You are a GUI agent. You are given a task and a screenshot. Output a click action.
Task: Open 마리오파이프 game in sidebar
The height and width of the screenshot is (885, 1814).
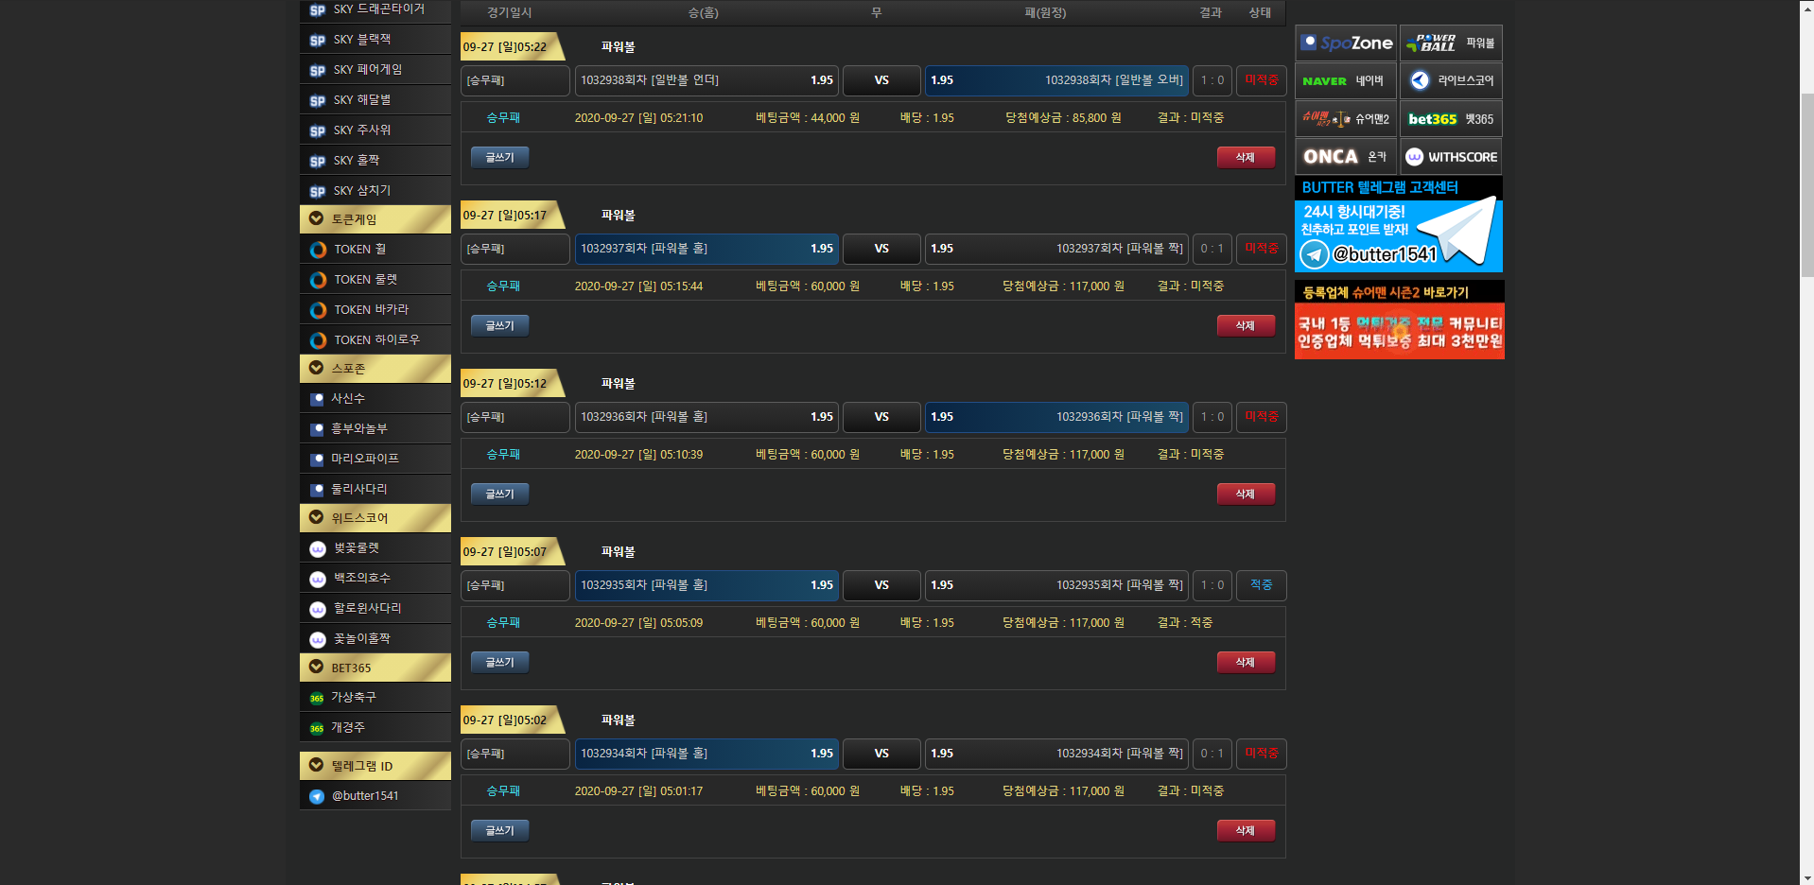(364, 459)
